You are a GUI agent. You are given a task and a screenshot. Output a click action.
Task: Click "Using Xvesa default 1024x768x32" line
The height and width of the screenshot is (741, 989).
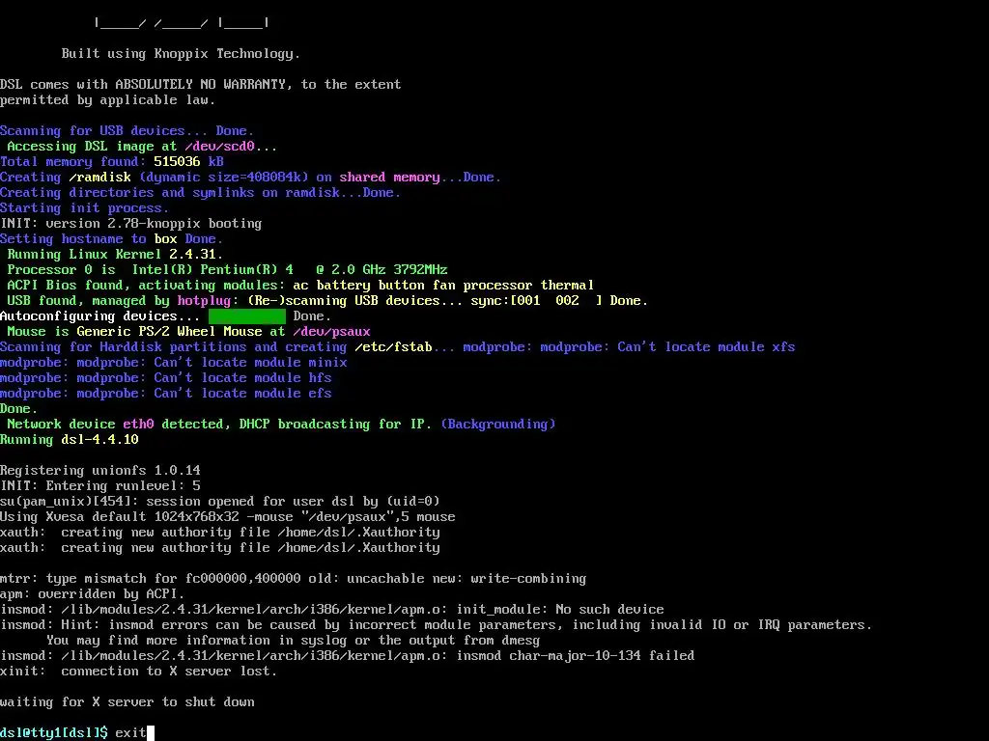pyautogui.click(x=227, y=517)
